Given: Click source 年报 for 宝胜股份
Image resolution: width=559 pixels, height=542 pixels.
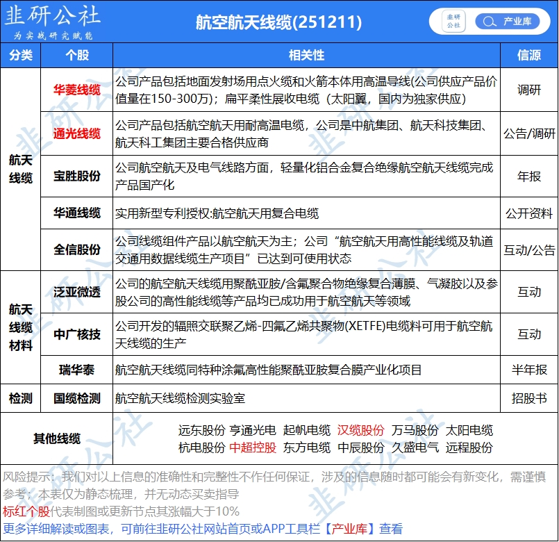Looking at the screenshot, I should pyautogui.click(x=529, y=176).
